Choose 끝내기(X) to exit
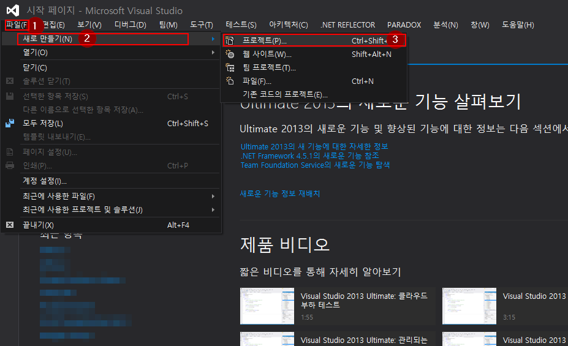Screen dimensions: 568x346 pos(111,225)
